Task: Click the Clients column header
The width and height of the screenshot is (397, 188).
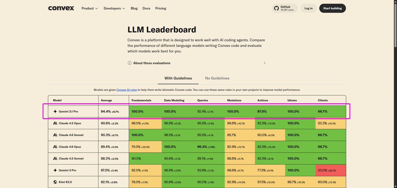Action: pyautogui.click(x=323, y=100)
